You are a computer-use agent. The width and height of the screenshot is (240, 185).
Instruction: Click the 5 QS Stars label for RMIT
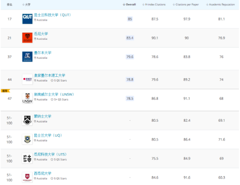[x=61, y=80]
